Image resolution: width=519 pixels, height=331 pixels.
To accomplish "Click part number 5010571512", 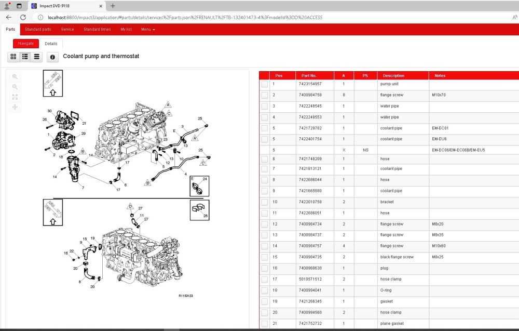I will click(310, 280).
